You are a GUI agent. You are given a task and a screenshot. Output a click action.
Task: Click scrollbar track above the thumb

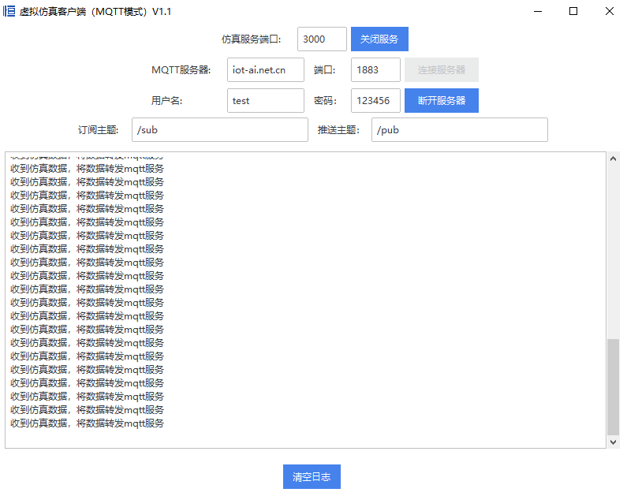coord(614,252)
